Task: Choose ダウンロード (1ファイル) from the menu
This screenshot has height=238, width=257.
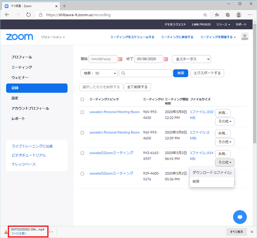Action: pos(212,172)
